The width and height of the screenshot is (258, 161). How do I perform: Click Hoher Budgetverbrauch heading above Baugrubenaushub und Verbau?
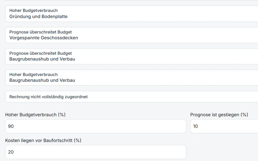click(33, 75)
